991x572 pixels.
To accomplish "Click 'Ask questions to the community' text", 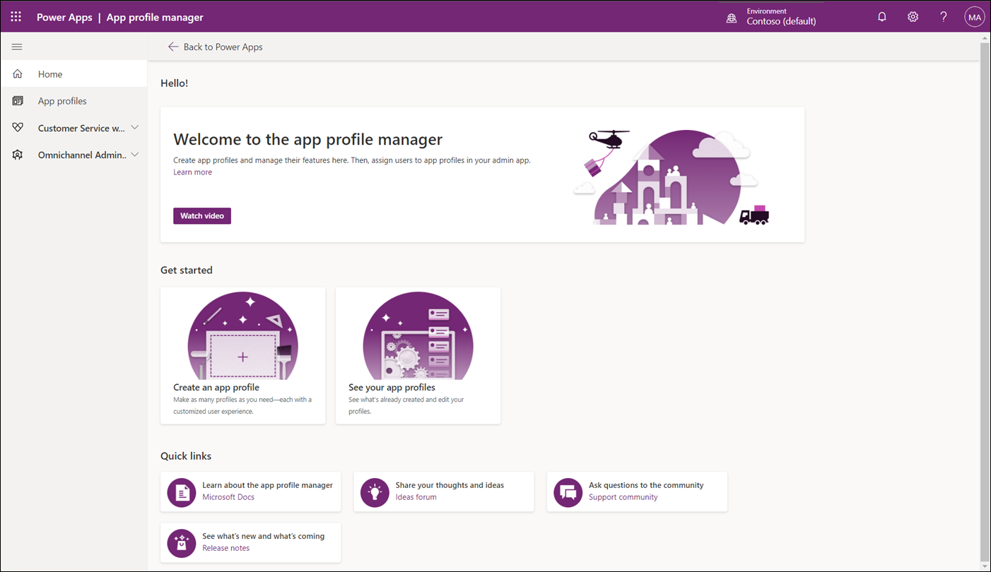I will [x=646, y=485].
